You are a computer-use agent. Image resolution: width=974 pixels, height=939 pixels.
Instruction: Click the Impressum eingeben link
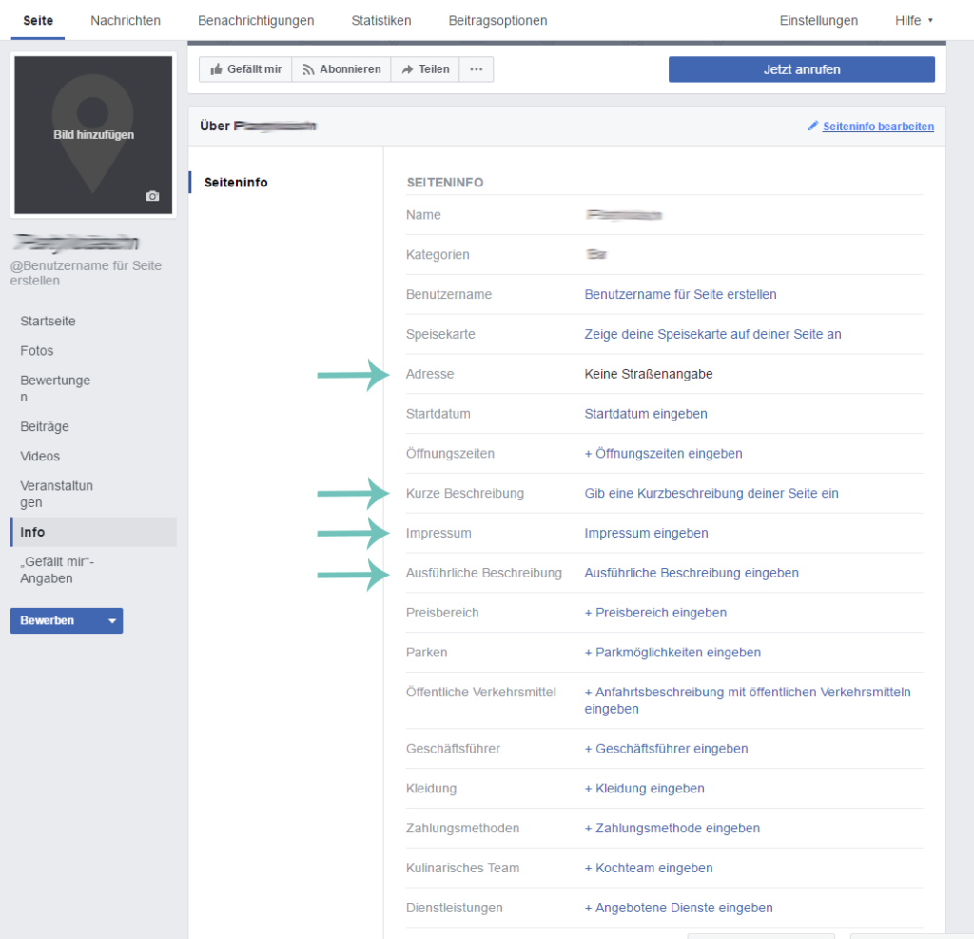646,533
